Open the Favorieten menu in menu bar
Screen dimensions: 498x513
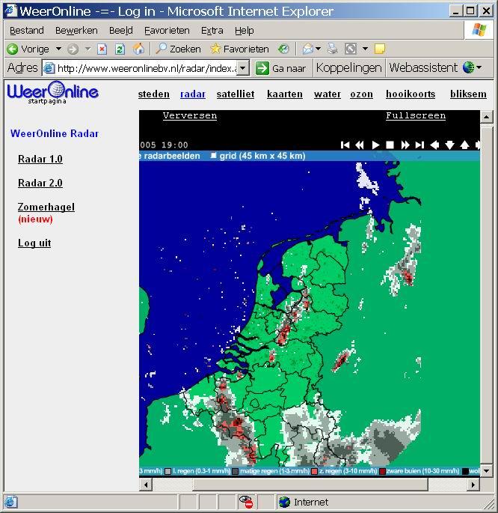(167, 31)
